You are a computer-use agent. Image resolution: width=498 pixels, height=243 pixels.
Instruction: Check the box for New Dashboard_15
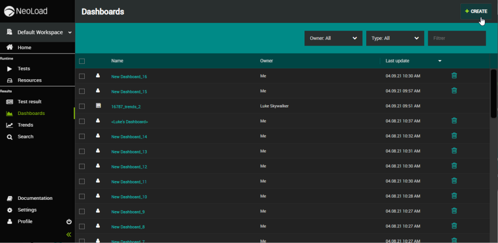click(x=82, y=91)
